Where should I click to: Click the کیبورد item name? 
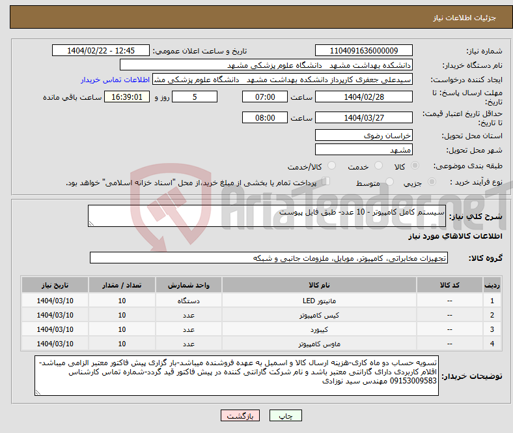tap(319, 329)
